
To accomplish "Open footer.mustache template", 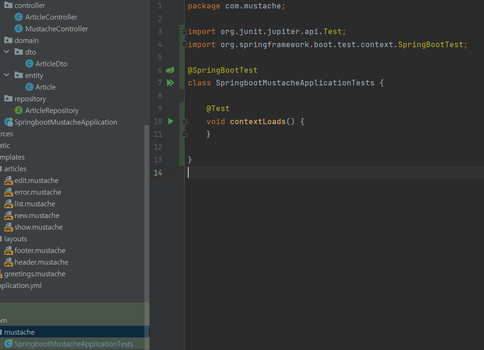I will click(40, 251).
